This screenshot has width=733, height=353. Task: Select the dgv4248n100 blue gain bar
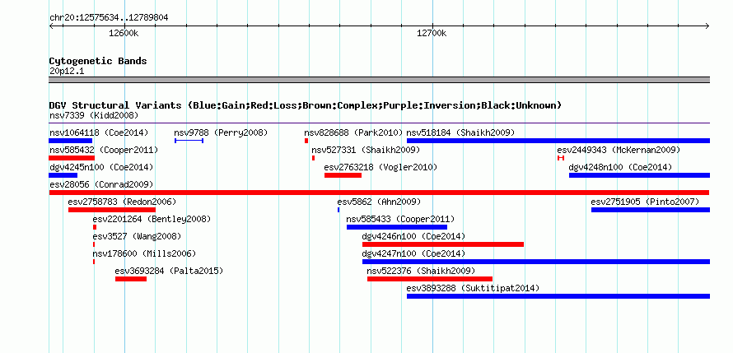coord(639,175)
